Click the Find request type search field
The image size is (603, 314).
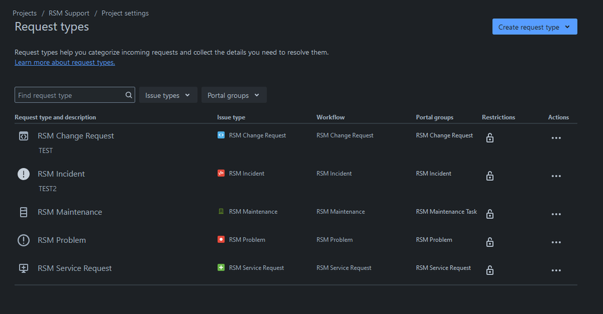click(x=69, y=95)
